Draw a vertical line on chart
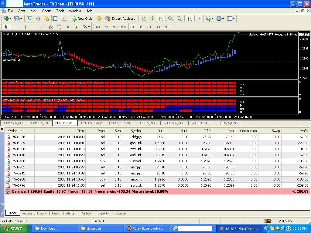This screenshot has width=311, height=233. [x=25, y=27]
